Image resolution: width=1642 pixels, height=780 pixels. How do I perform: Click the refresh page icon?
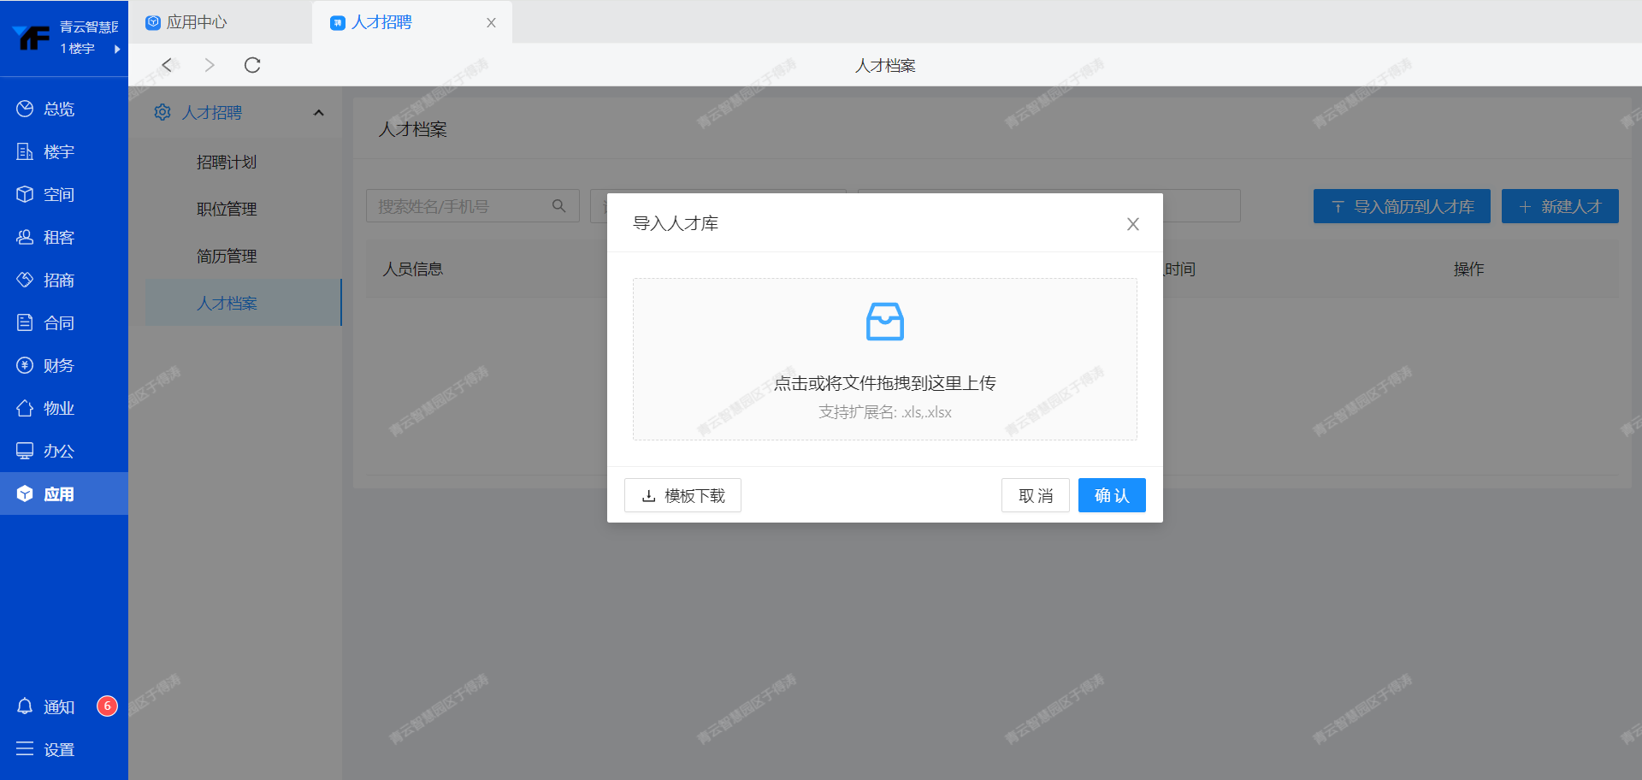coord(252,65)
